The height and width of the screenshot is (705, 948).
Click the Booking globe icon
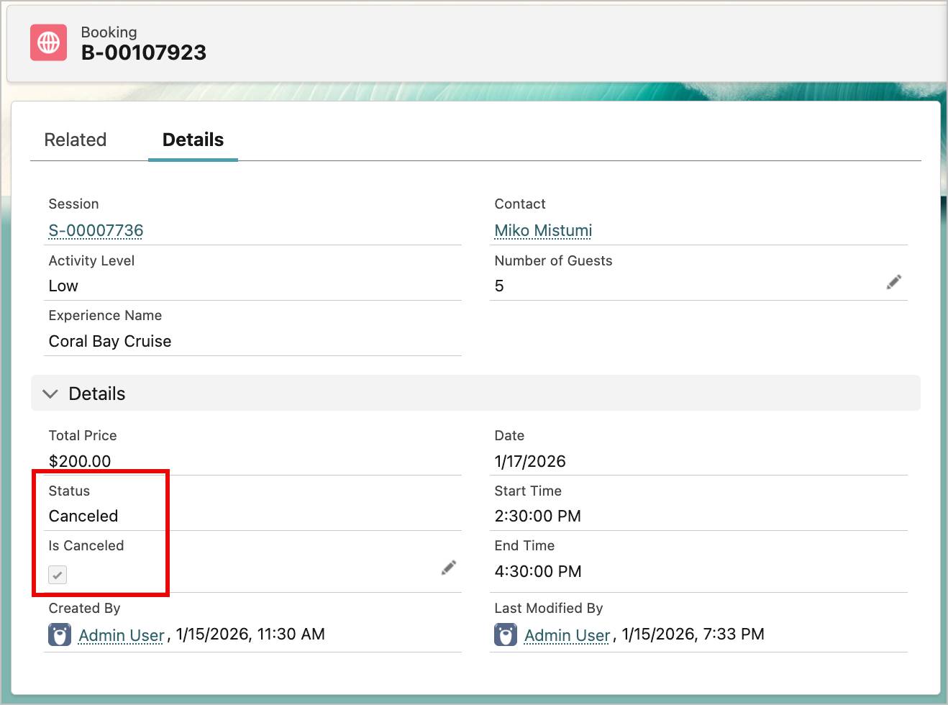click(x=48, y=42)
